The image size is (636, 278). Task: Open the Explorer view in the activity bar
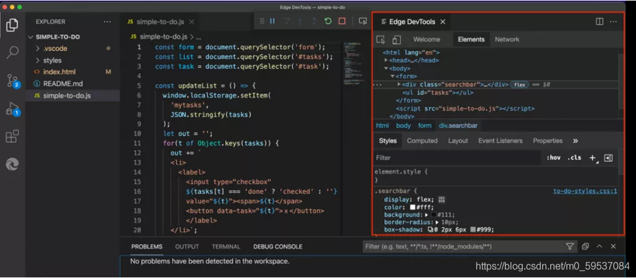point(12,25)
